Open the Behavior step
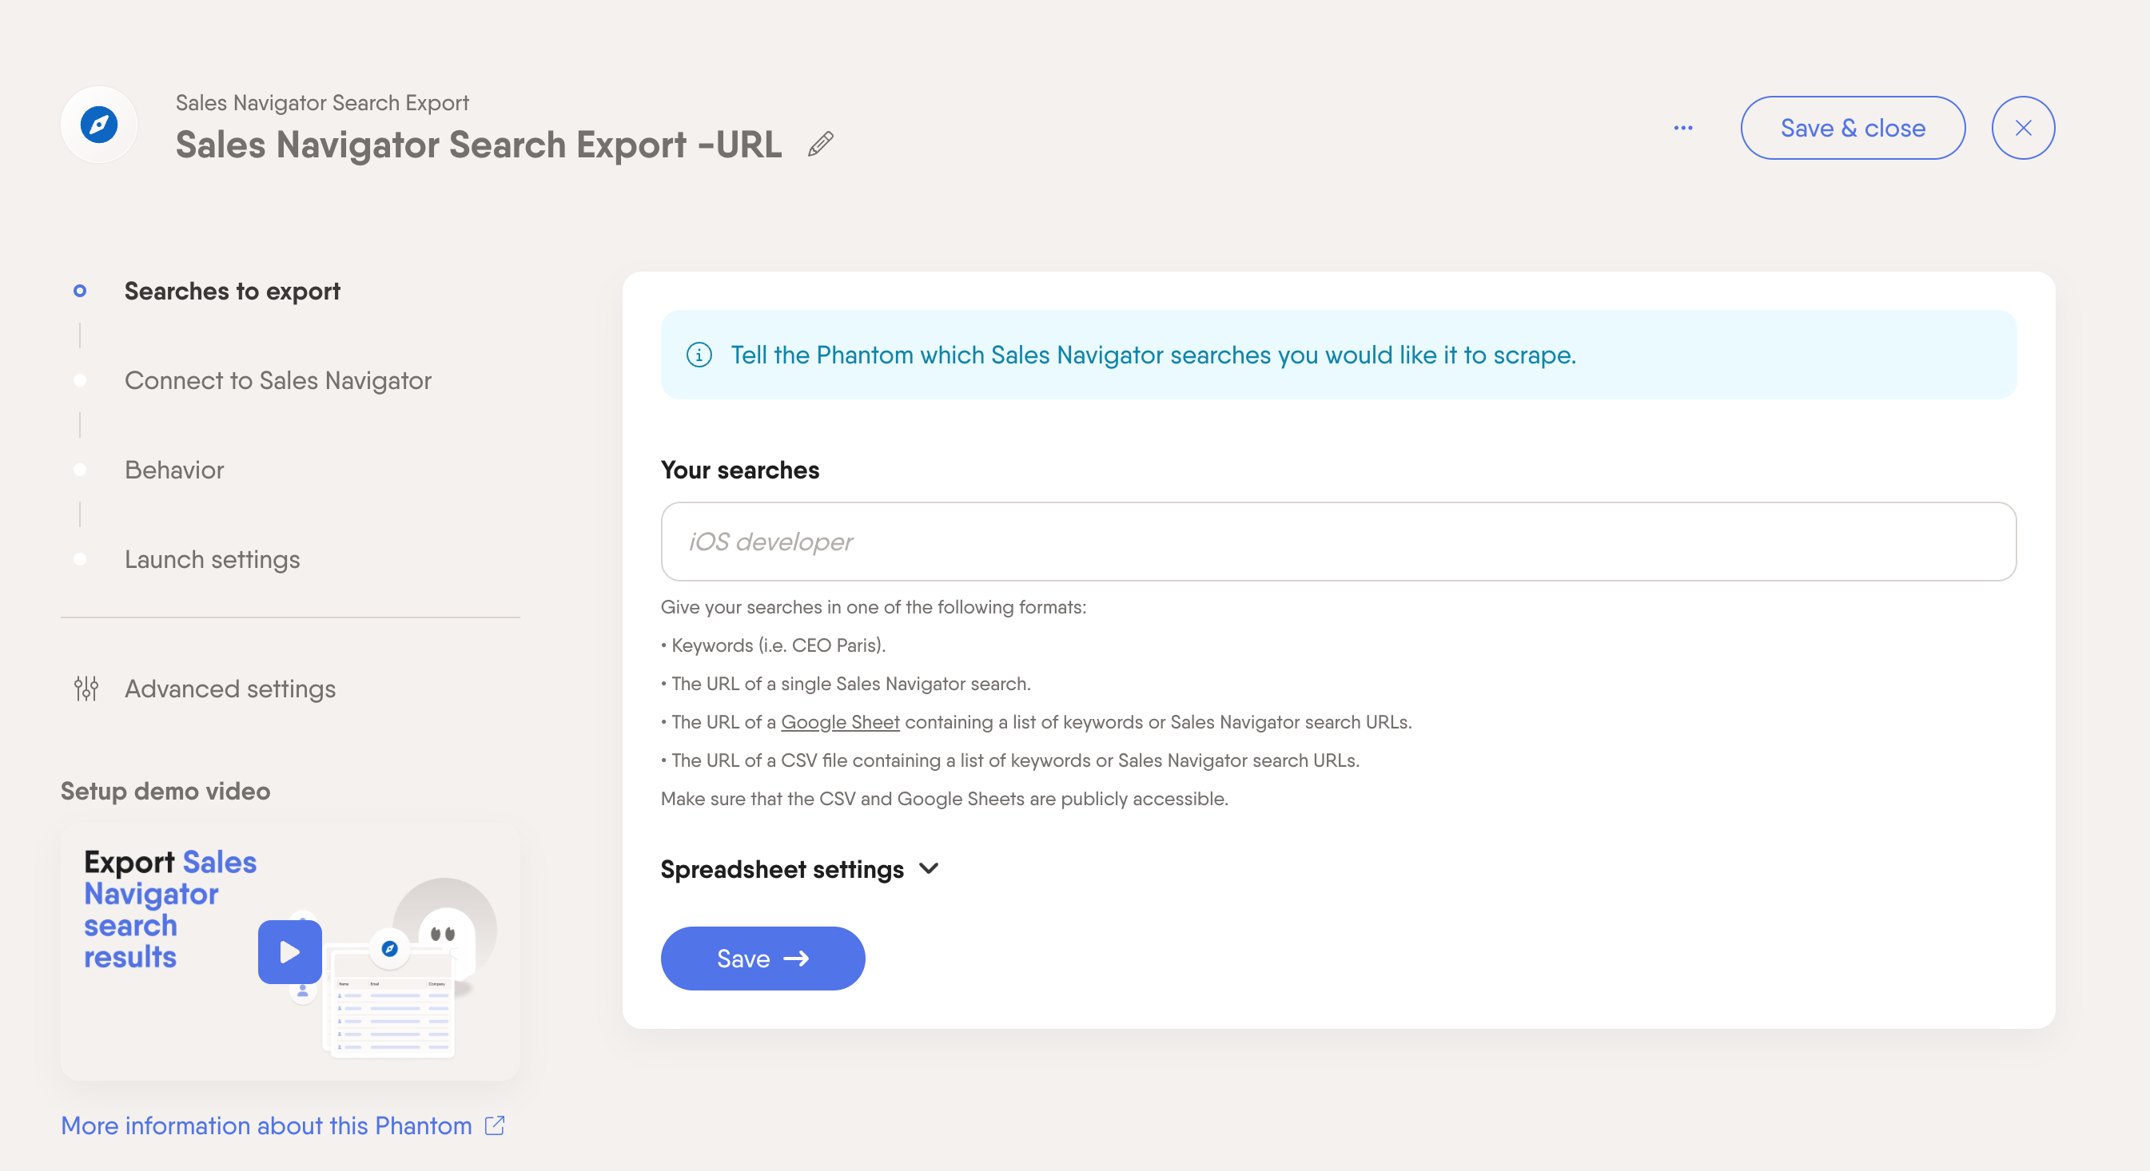The height and width of the screenshot is (1171, 2150). (174, 470)
